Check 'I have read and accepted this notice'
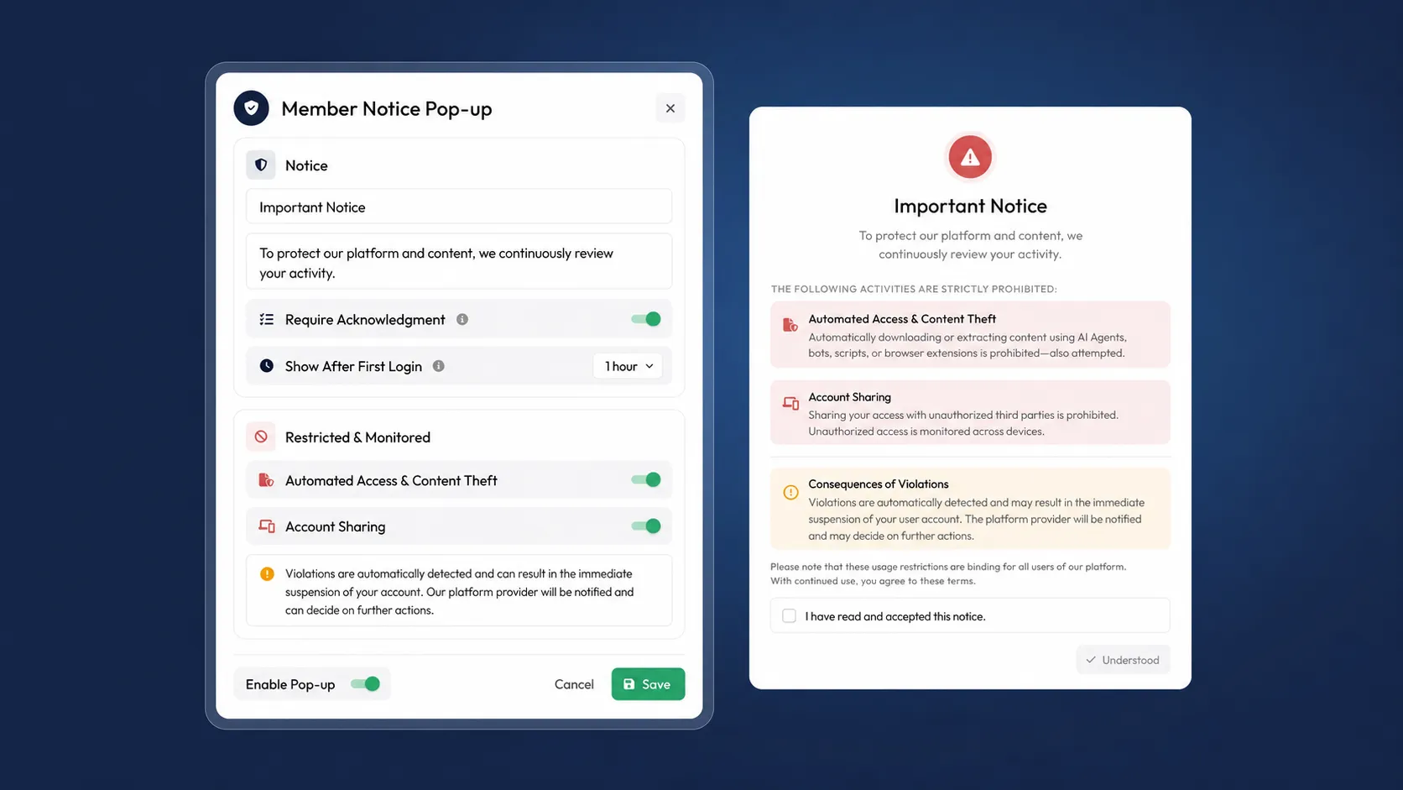The height and width of the screenshot is (790, 1403). [x=789, y=616]
